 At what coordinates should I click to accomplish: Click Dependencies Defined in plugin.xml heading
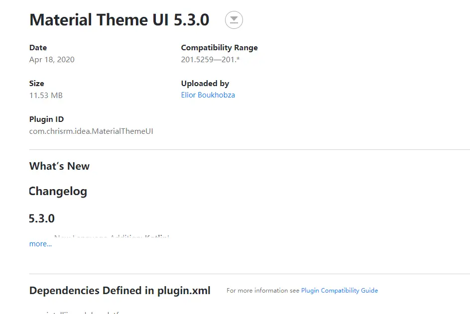click(x=120, y=291)
